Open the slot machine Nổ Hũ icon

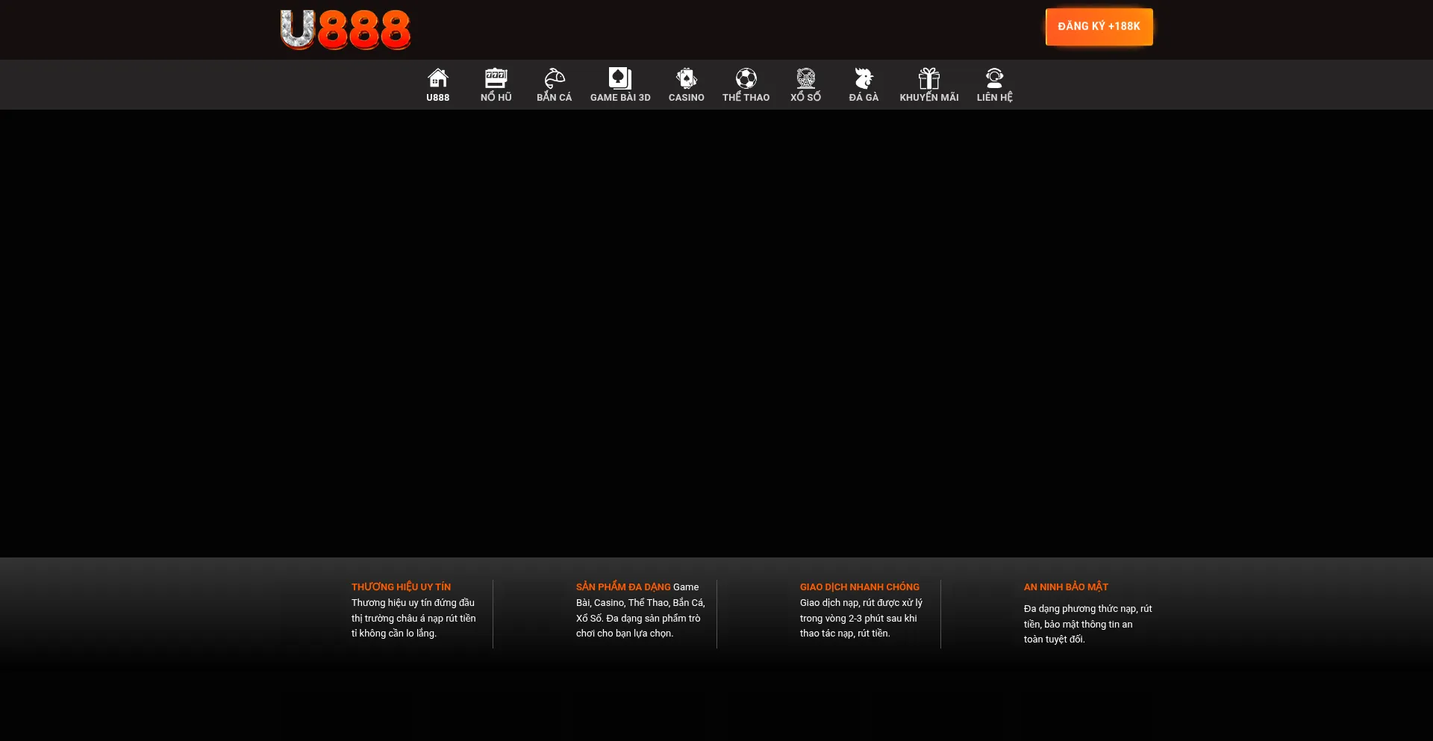point(496,78)
